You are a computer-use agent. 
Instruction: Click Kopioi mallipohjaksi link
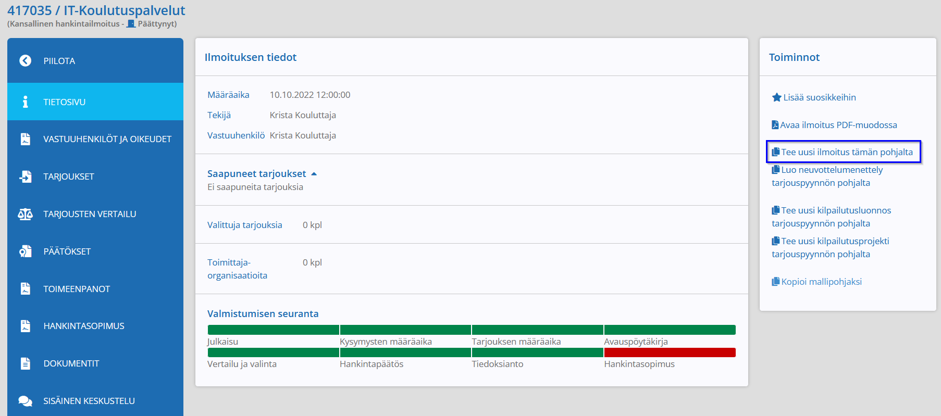click(817, 282)
